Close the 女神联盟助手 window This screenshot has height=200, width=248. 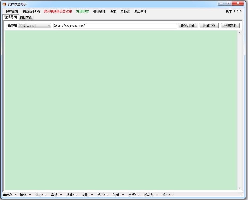(238, 3)
